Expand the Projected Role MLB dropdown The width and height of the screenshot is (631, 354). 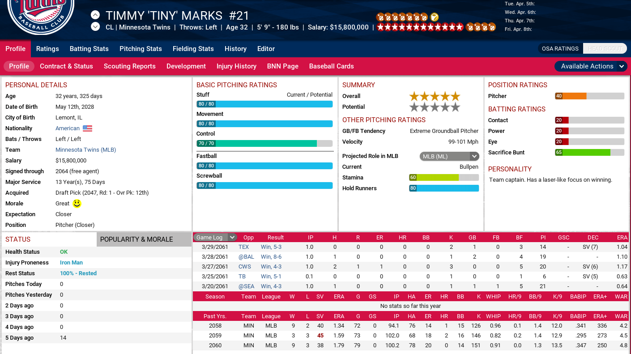449,156
